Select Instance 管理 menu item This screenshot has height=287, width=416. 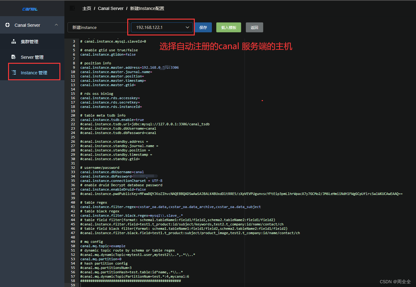click(x=32, y=73)
